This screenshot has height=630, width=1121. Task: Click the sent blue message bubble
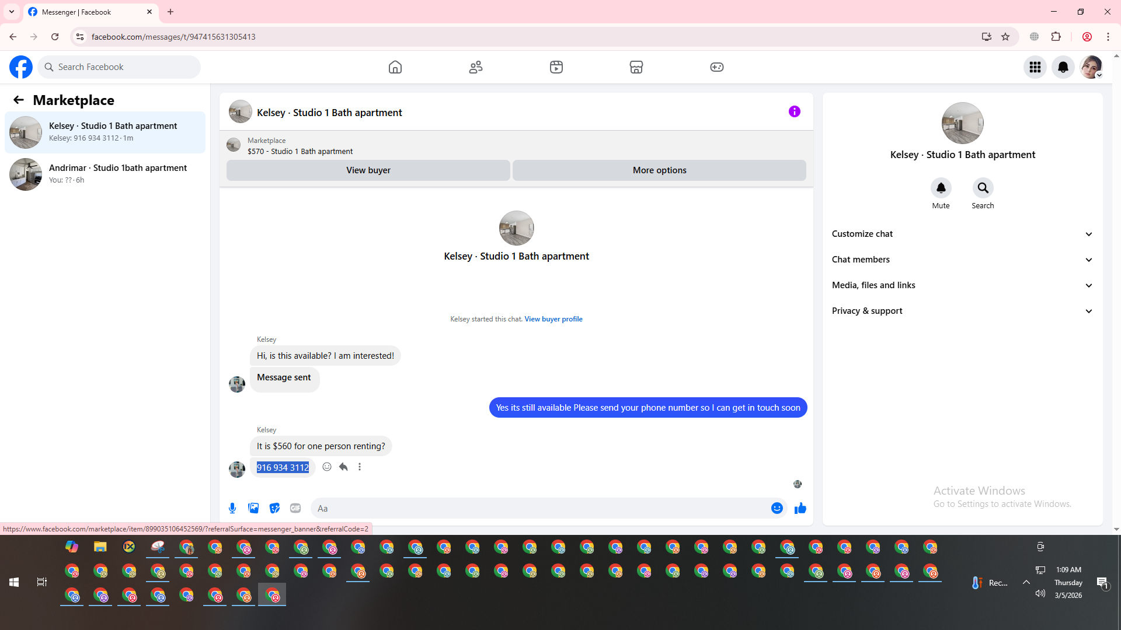point(648,408)
